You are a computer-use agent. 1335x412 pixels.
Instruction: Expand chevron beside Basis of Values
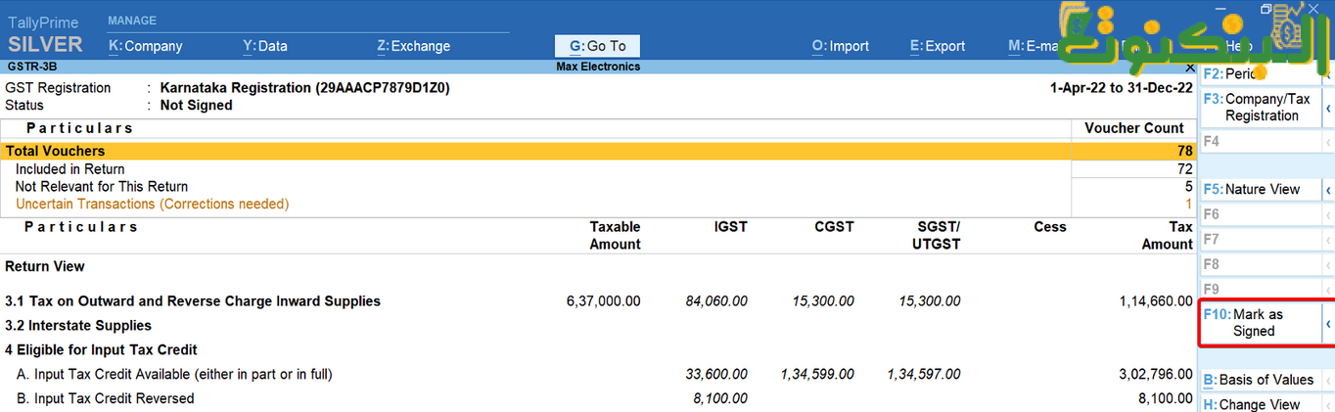coord(1328,380)
